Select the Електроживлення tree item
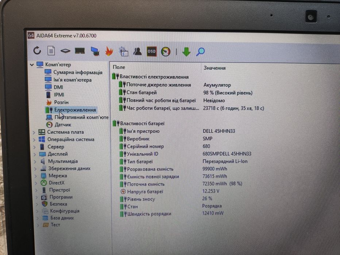 point(71,110)
